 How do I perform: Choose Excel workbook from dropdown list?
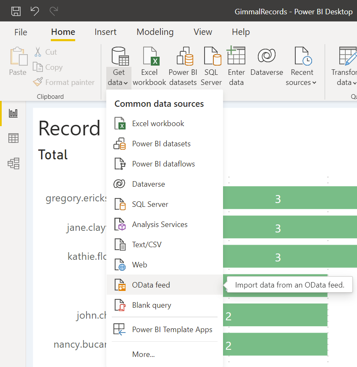165,123
